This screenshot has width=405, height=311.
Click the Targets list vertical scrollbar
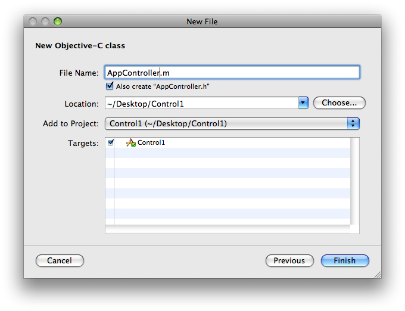(x=354, y=181)
